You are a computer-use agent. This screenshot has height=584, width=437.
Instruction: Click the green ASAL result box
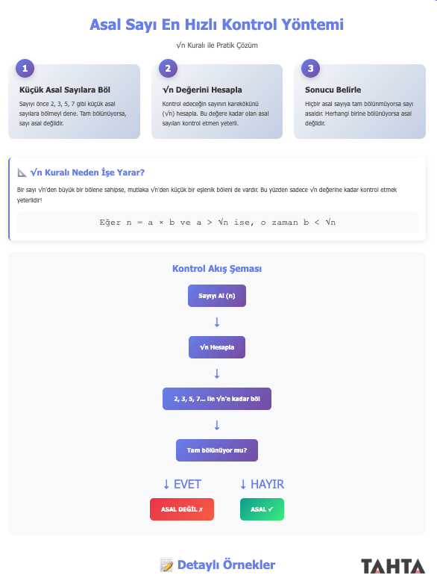click(262, 509)
